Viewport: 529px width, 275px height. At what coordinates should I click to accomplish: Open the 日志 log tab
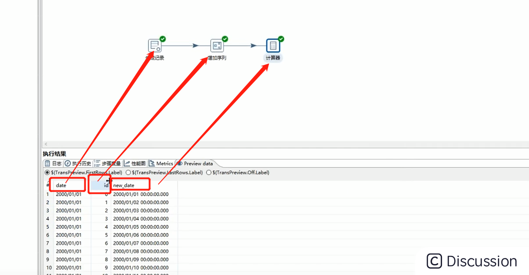pyautogui.click(x=53, y=164)
